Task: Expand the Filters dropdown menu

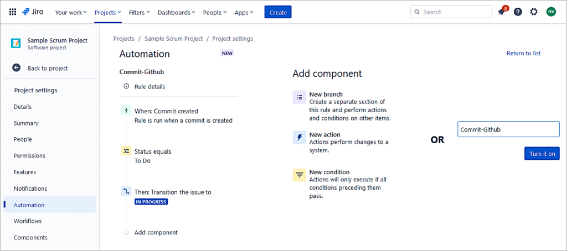Action: (140, 12)
